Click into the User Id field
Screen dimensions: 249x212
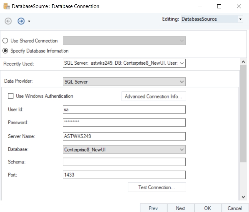click(124, 110)
